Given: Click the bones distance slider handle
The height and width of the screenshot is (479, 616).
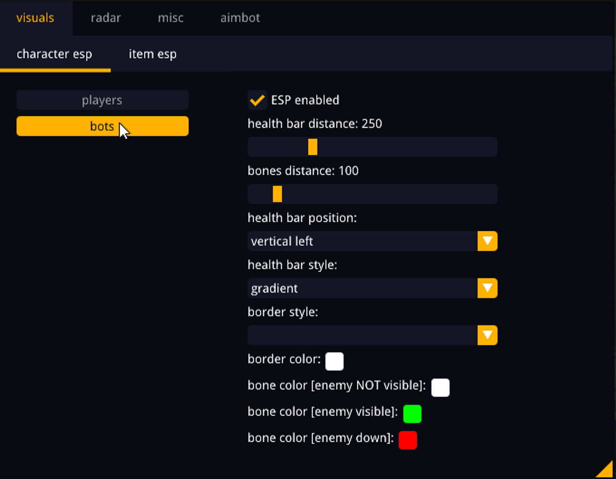Looking at the screenshot, I should (277, 194).
